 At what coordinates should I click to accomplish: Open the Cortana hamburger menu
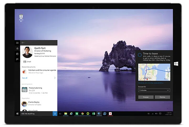coord(17,43)
